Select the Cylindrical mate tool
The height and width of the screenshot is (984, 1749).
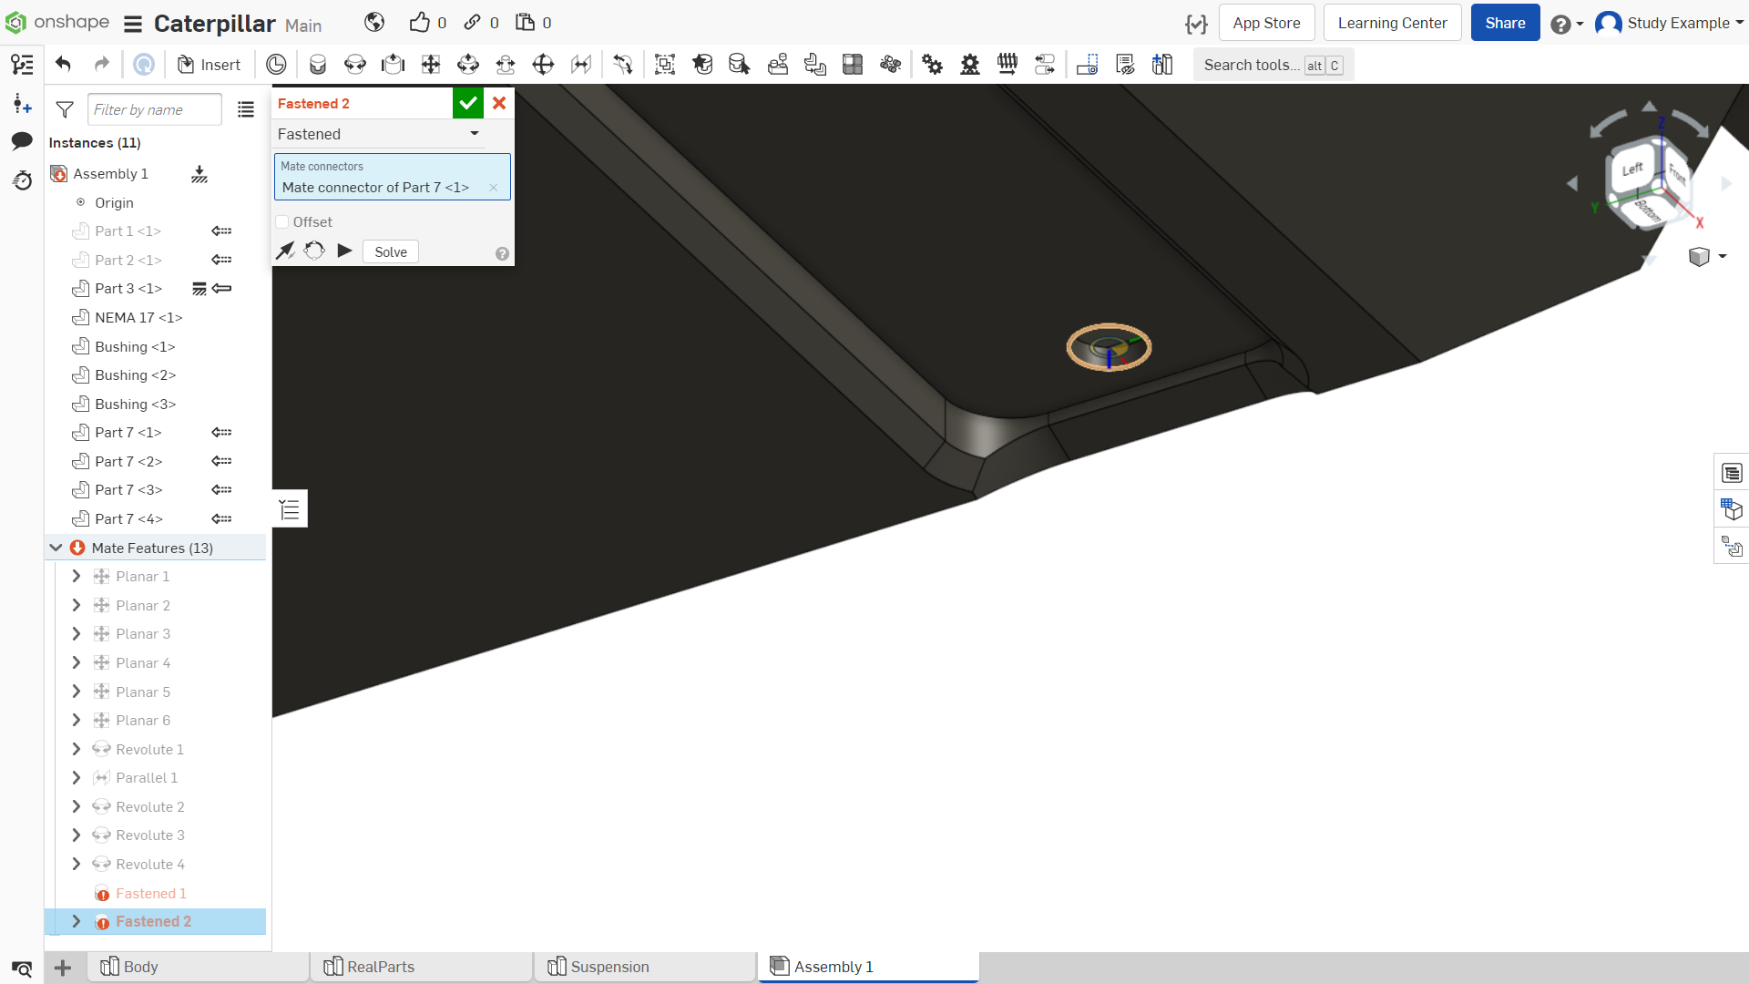tap(468, 65)
